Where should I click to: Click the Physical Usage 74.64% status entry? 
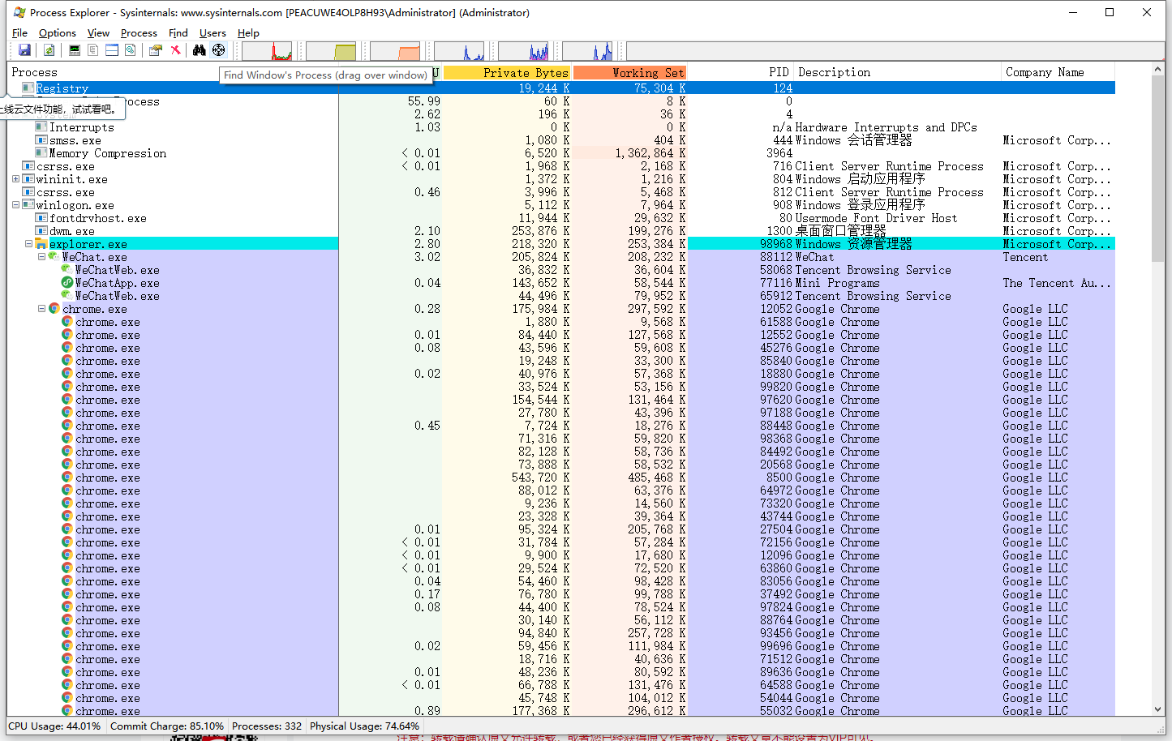tap(364, 726)
